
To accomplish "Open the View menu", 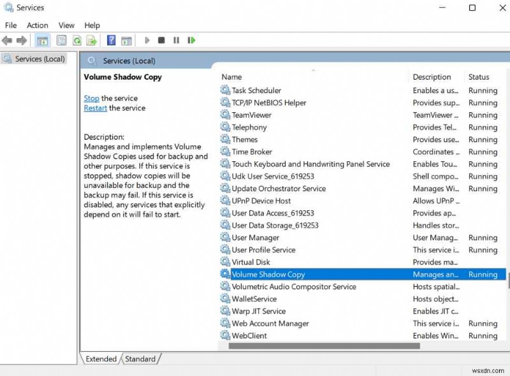I will tap(66, 25).
